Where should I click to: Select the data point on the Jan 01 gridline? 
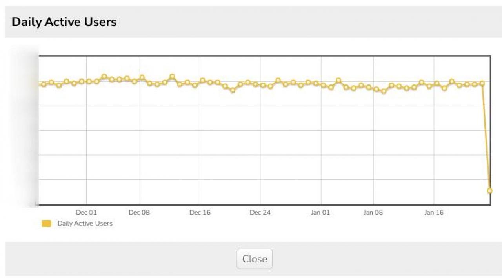click(x=323, y=85)
